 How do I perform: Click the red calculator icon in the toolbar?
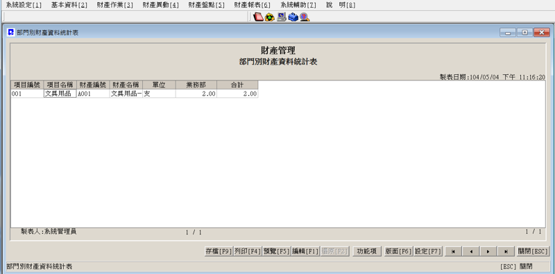point(258,17)
